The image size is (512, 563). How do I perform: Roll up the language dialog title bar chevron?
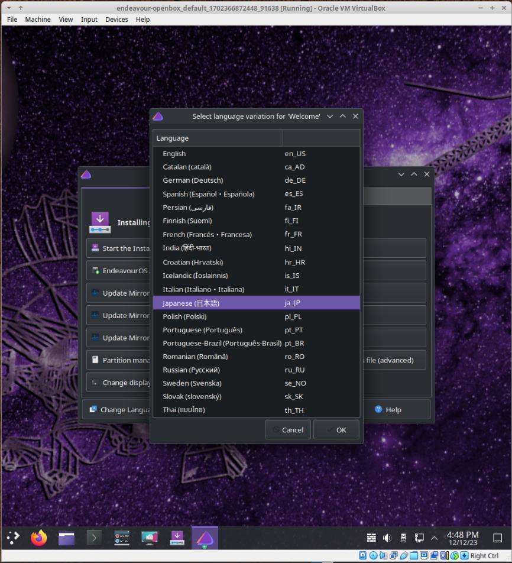[x=343, y=116]
